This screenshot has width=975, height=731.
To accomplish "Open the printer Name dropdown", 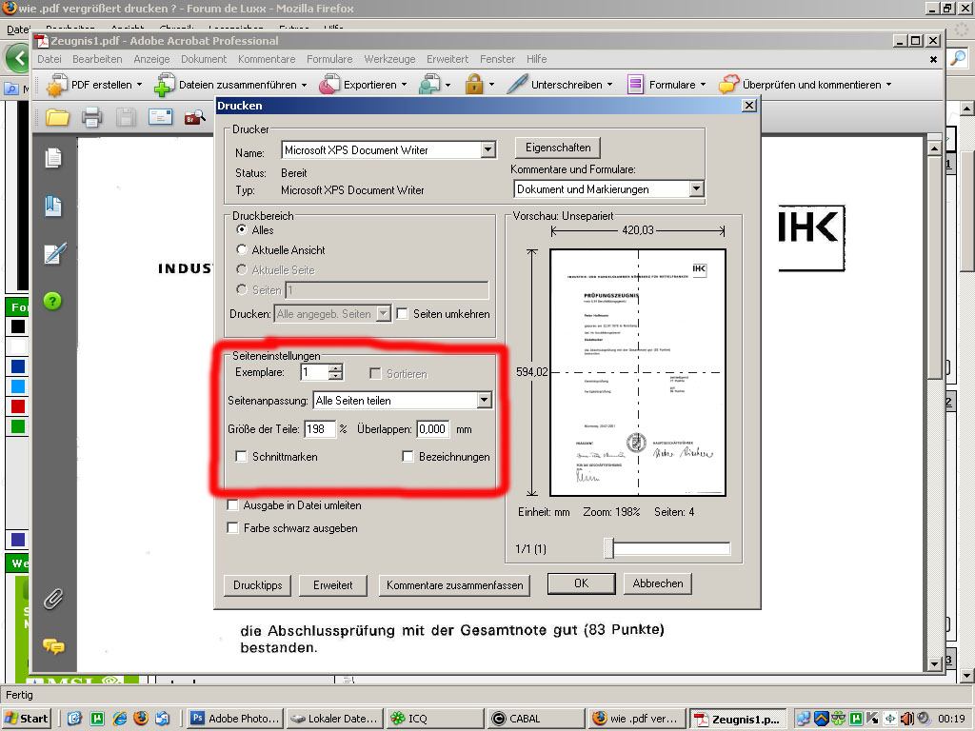I will [488, 149].
